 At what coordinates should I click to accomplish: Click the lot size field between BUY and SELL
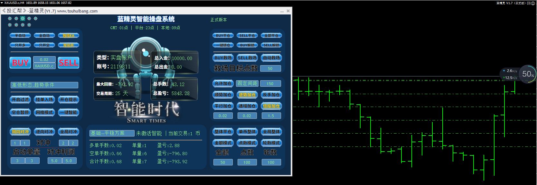point(44,60)
